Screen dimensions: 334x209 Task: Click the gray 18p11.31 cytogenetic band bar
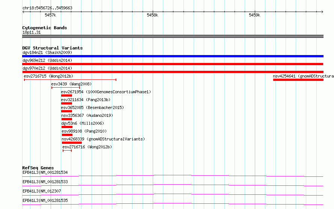(x=173, y=36)
